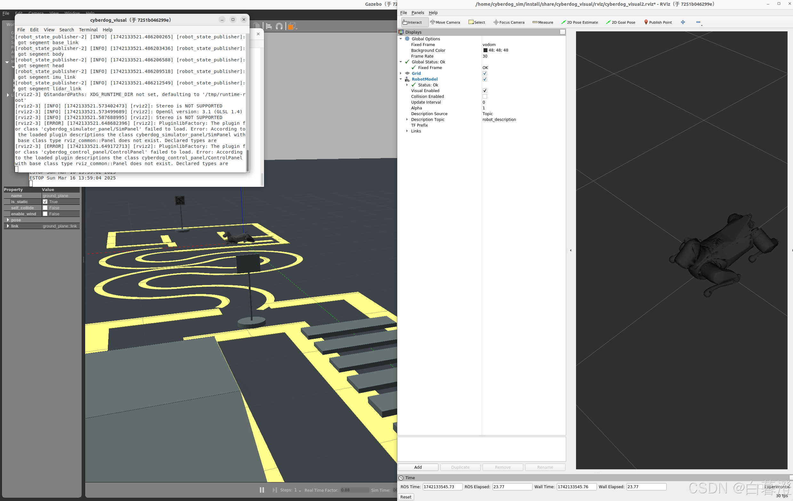Activate the Move Camera tool
This screenshot has width=793, height=501.
pyautogui.click(x=445, y=22)
